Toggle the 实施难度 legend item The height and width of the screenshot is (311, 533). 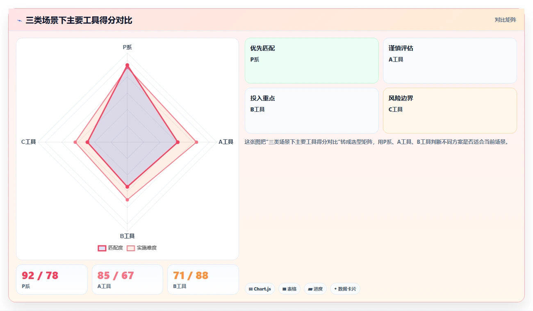coord(141,248)
